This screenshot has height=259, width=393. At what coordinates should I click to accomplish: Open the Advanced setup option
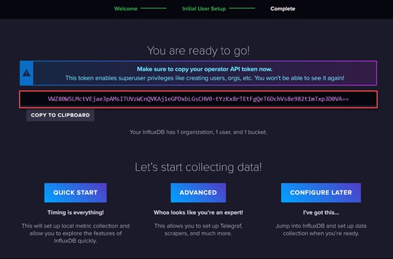pyautogui.click(x=198, y=192)
